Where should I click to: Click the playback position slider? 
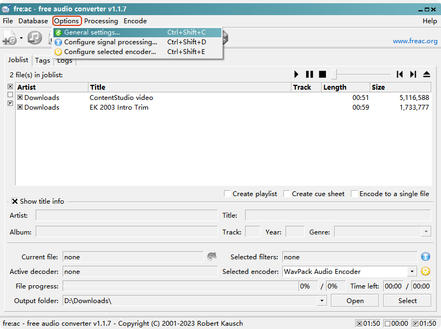point(361,75)
